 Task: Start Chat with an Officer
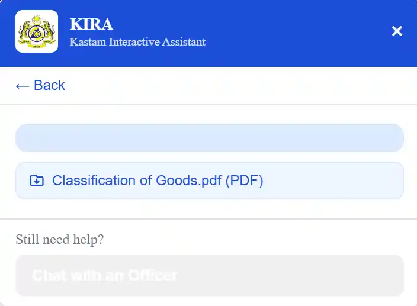[210, 275]
